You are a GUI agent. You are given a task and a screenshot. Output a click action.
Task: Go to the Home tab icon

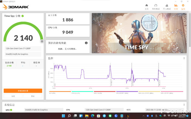point(147,5)
